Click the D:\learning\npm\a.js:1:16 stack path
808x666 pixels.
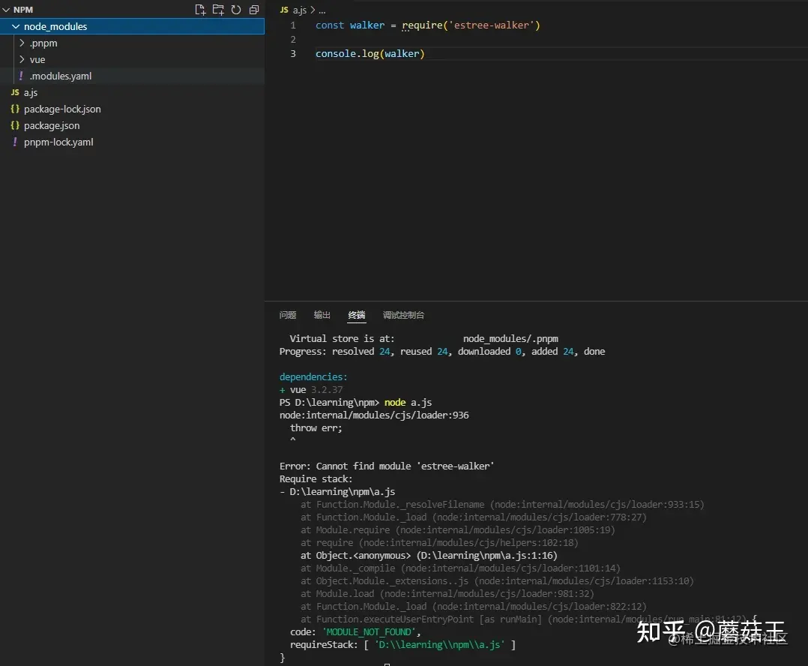click(x=486, y=556)
